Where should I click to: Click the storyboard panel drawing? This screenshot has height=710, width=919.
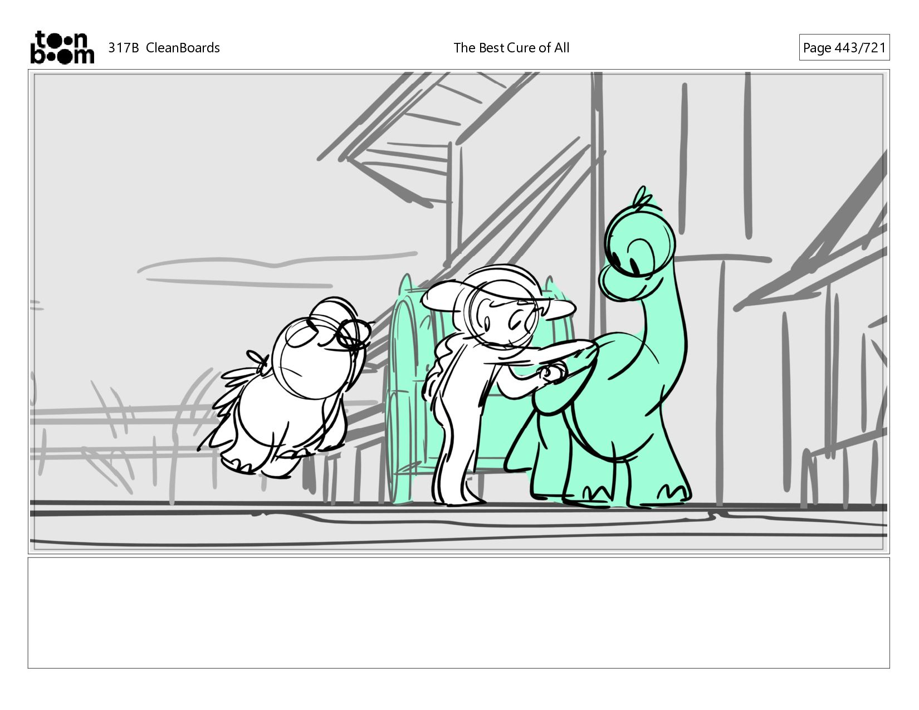tap(458, 311)
